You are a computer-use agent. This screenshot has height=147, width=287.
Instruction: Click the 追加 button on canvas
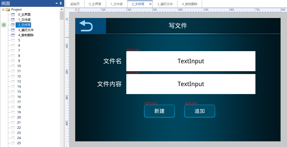click(x=200, y=111)
